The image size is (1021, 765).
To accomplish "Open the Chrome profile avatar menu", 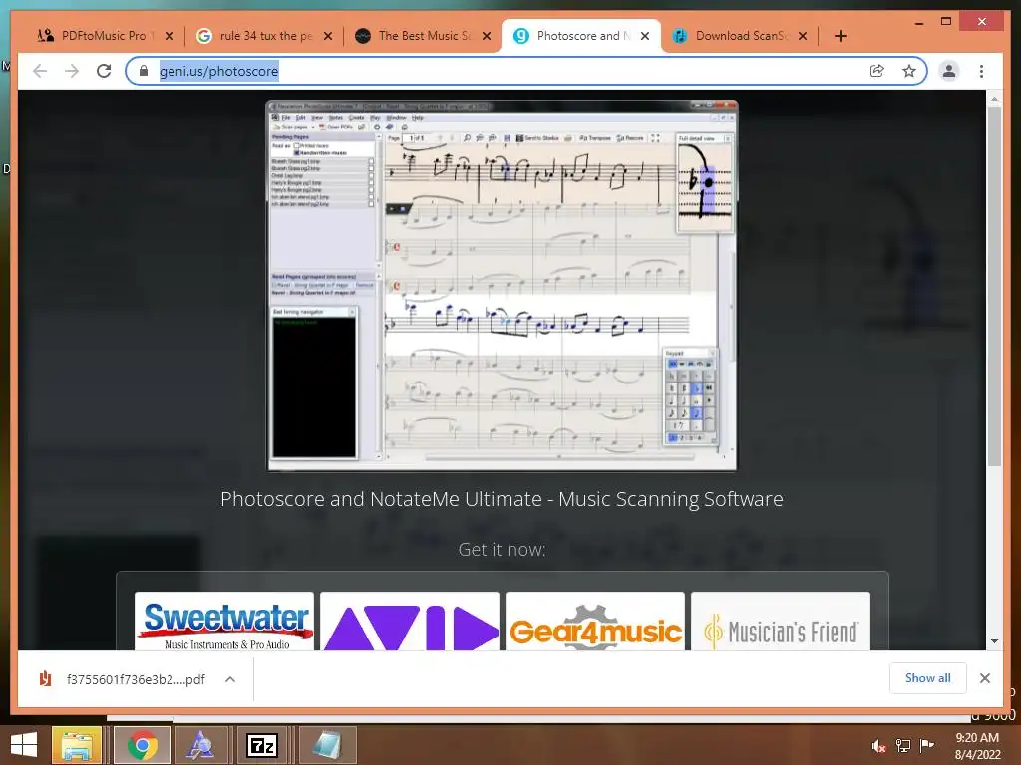I will tap(949, 71).
